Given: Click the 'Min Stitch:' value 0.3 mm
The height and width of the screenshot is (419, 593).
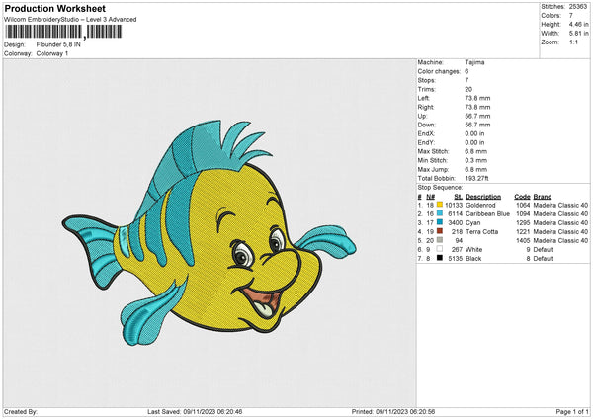Looking at the screenshot, I should click(x=476, y=160).
